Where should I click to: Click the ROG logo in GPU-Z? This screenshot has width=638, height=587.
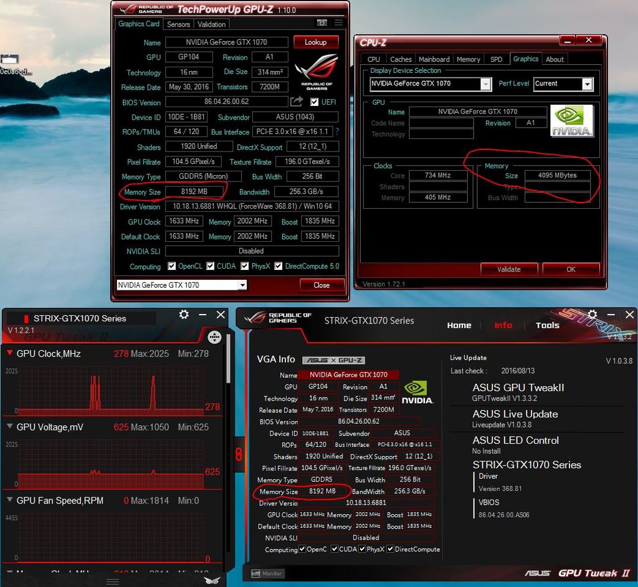click(317, 72)
